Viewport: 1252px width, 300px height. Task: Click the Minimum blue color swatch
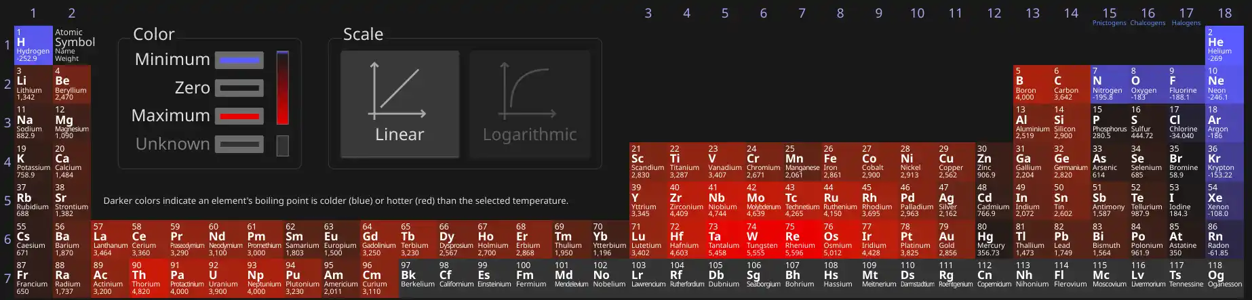tap(239, 60)
